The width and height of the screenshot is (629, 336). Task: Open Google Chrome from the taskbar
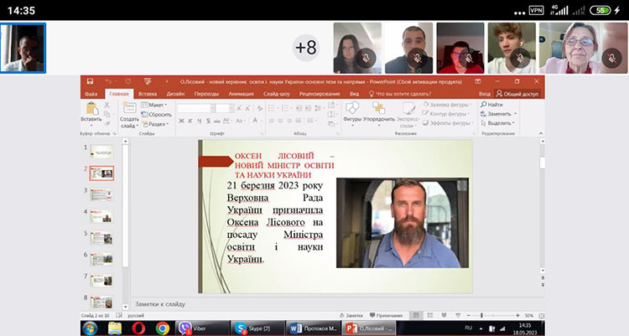pos(163,328)
